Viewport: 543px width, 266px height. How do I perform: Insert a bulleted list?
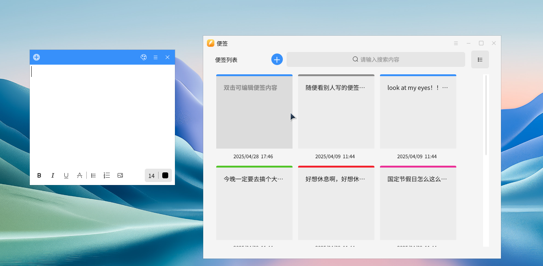[x=93, y=175]
